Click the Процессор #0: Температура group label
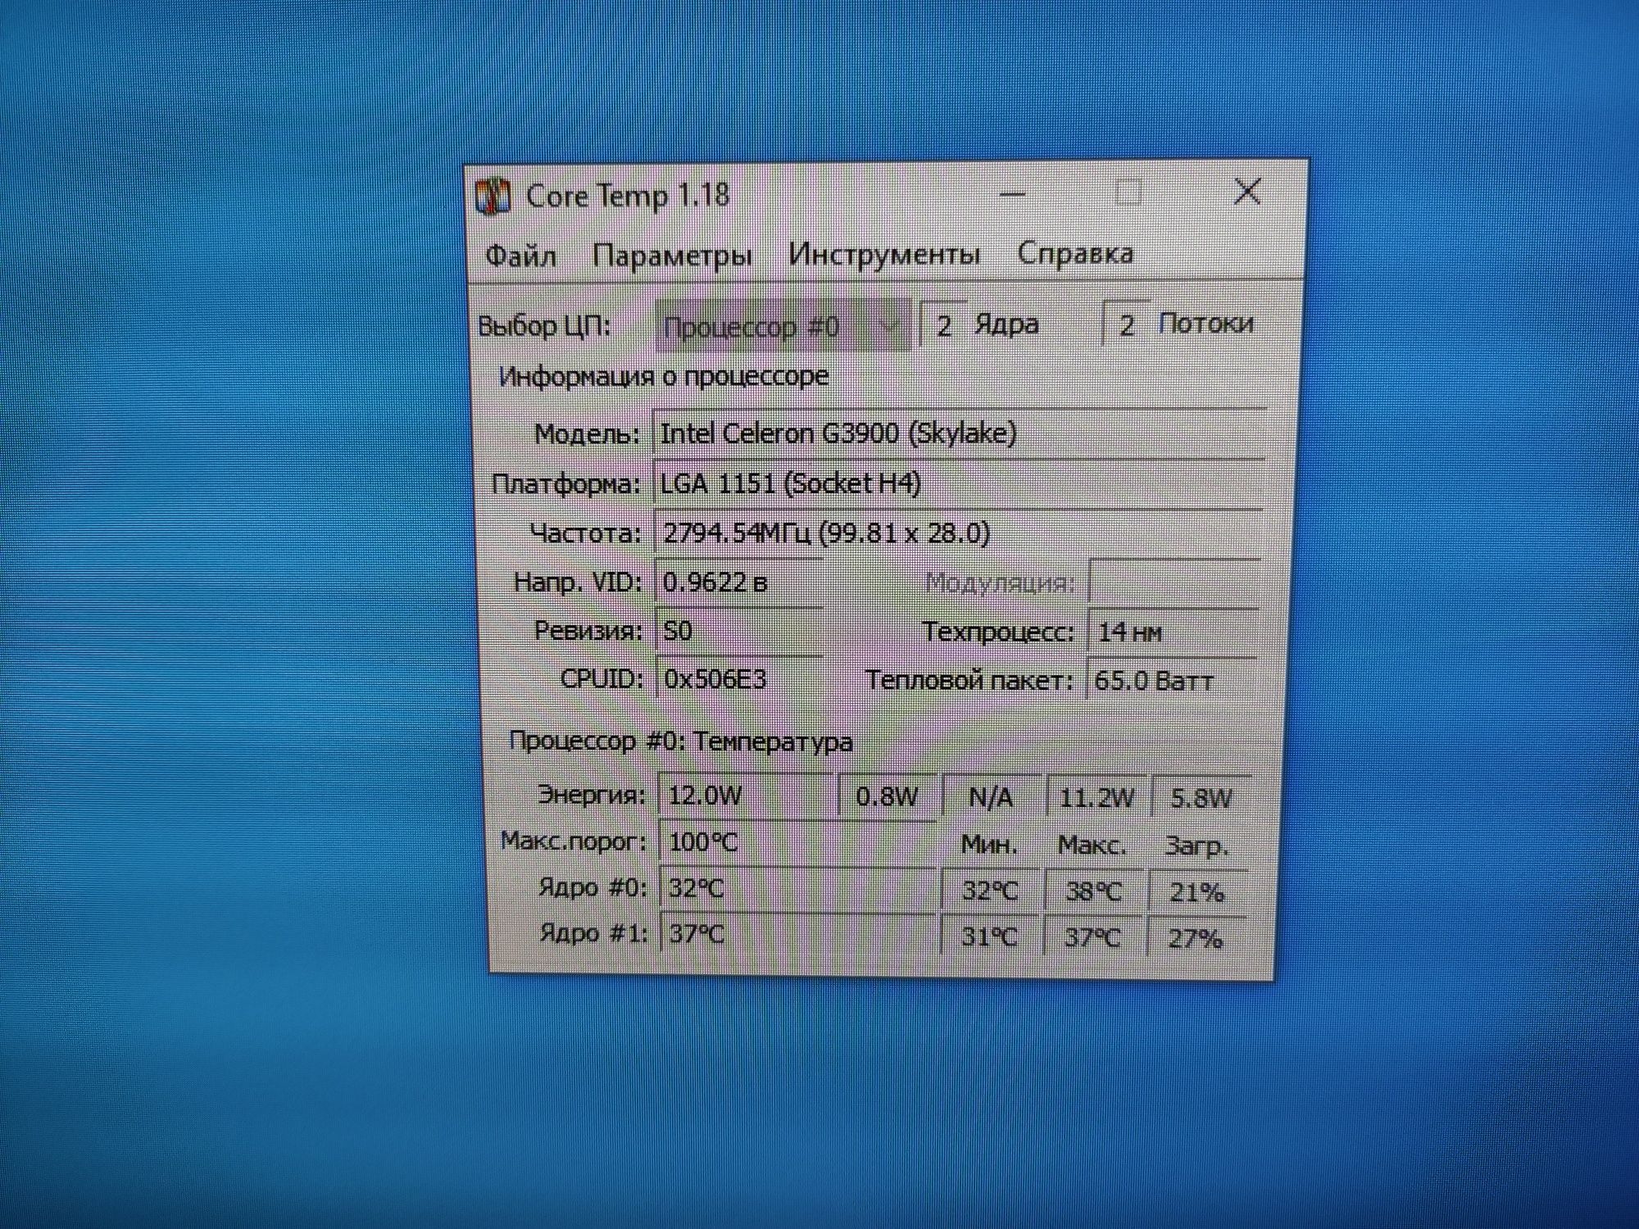The width and height of the screenshot is (1639, 1229). click(x=680, y=742)
